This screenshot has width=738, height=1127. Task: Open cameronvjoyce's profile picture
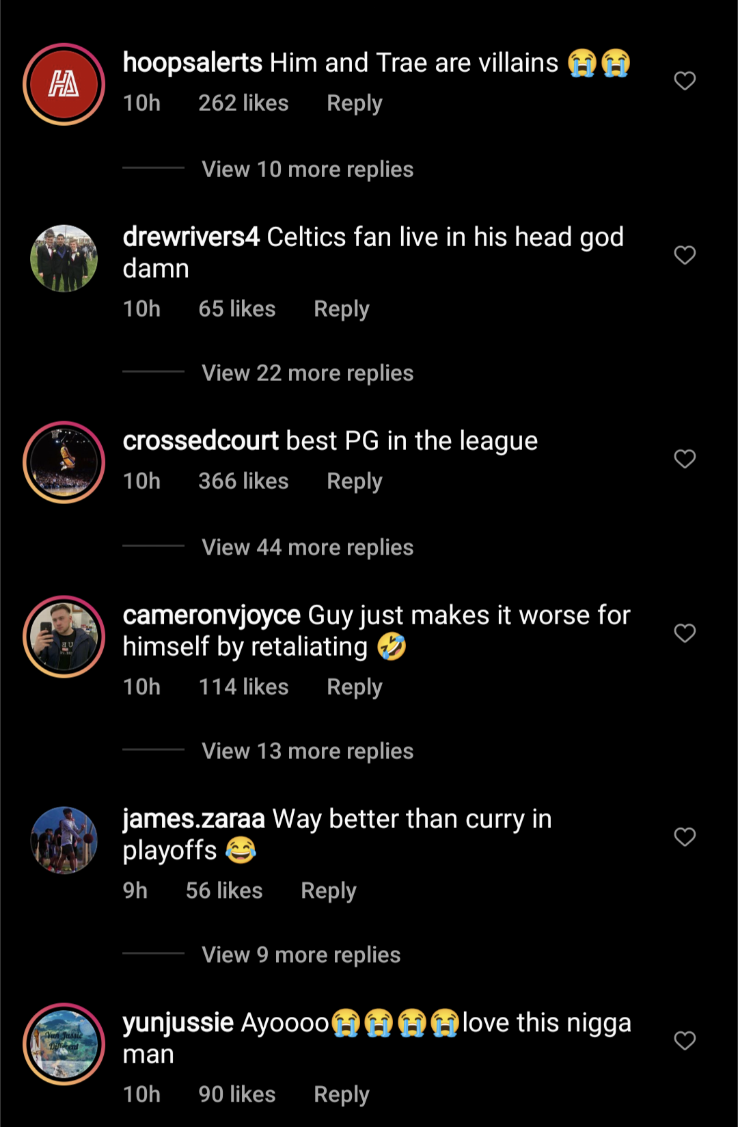[64, 637]
